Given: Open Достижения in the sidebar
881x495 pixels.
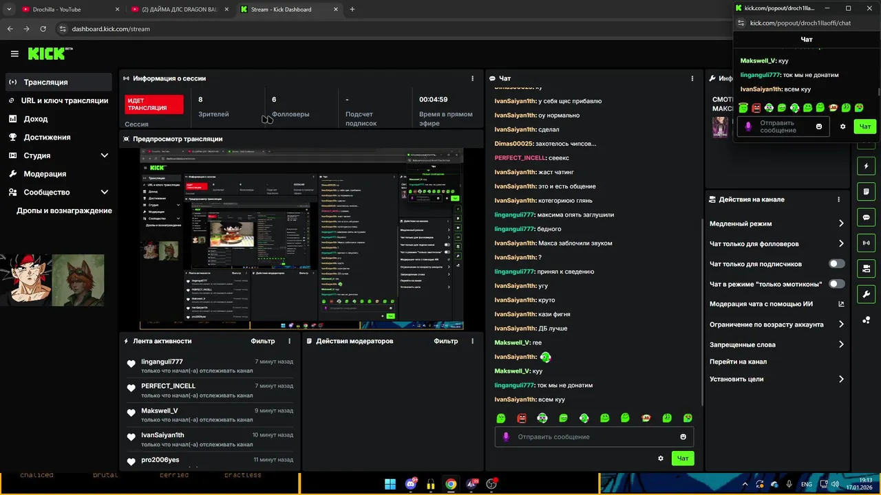Looking at the screenshot, I should [x=59, y=137].
